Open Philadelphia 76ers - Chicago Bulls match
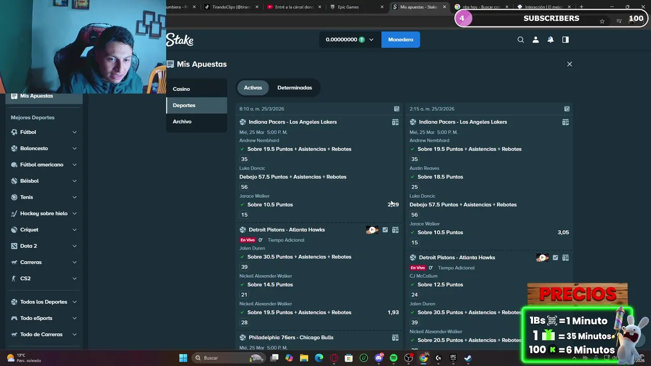 tap(291, 338)
